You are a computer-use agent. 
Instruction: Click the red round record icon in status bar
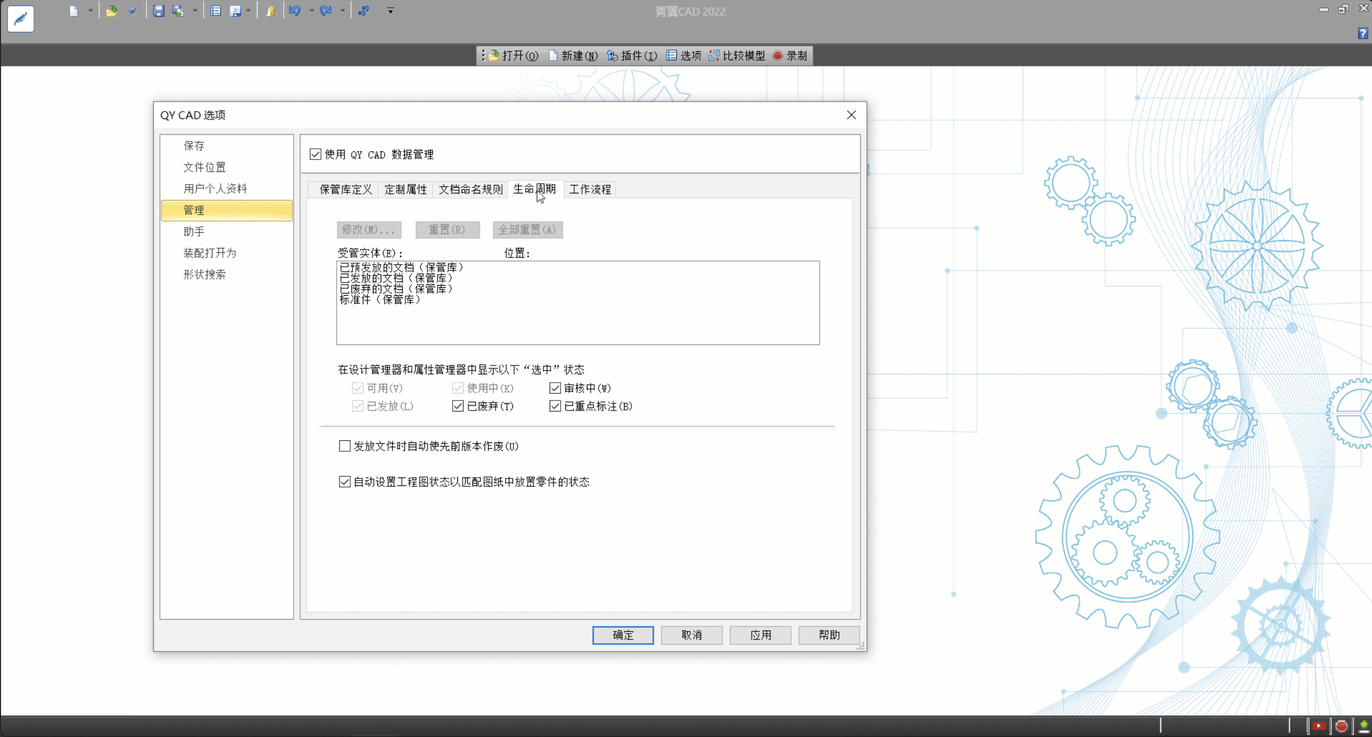click(x=1342, y=726)
